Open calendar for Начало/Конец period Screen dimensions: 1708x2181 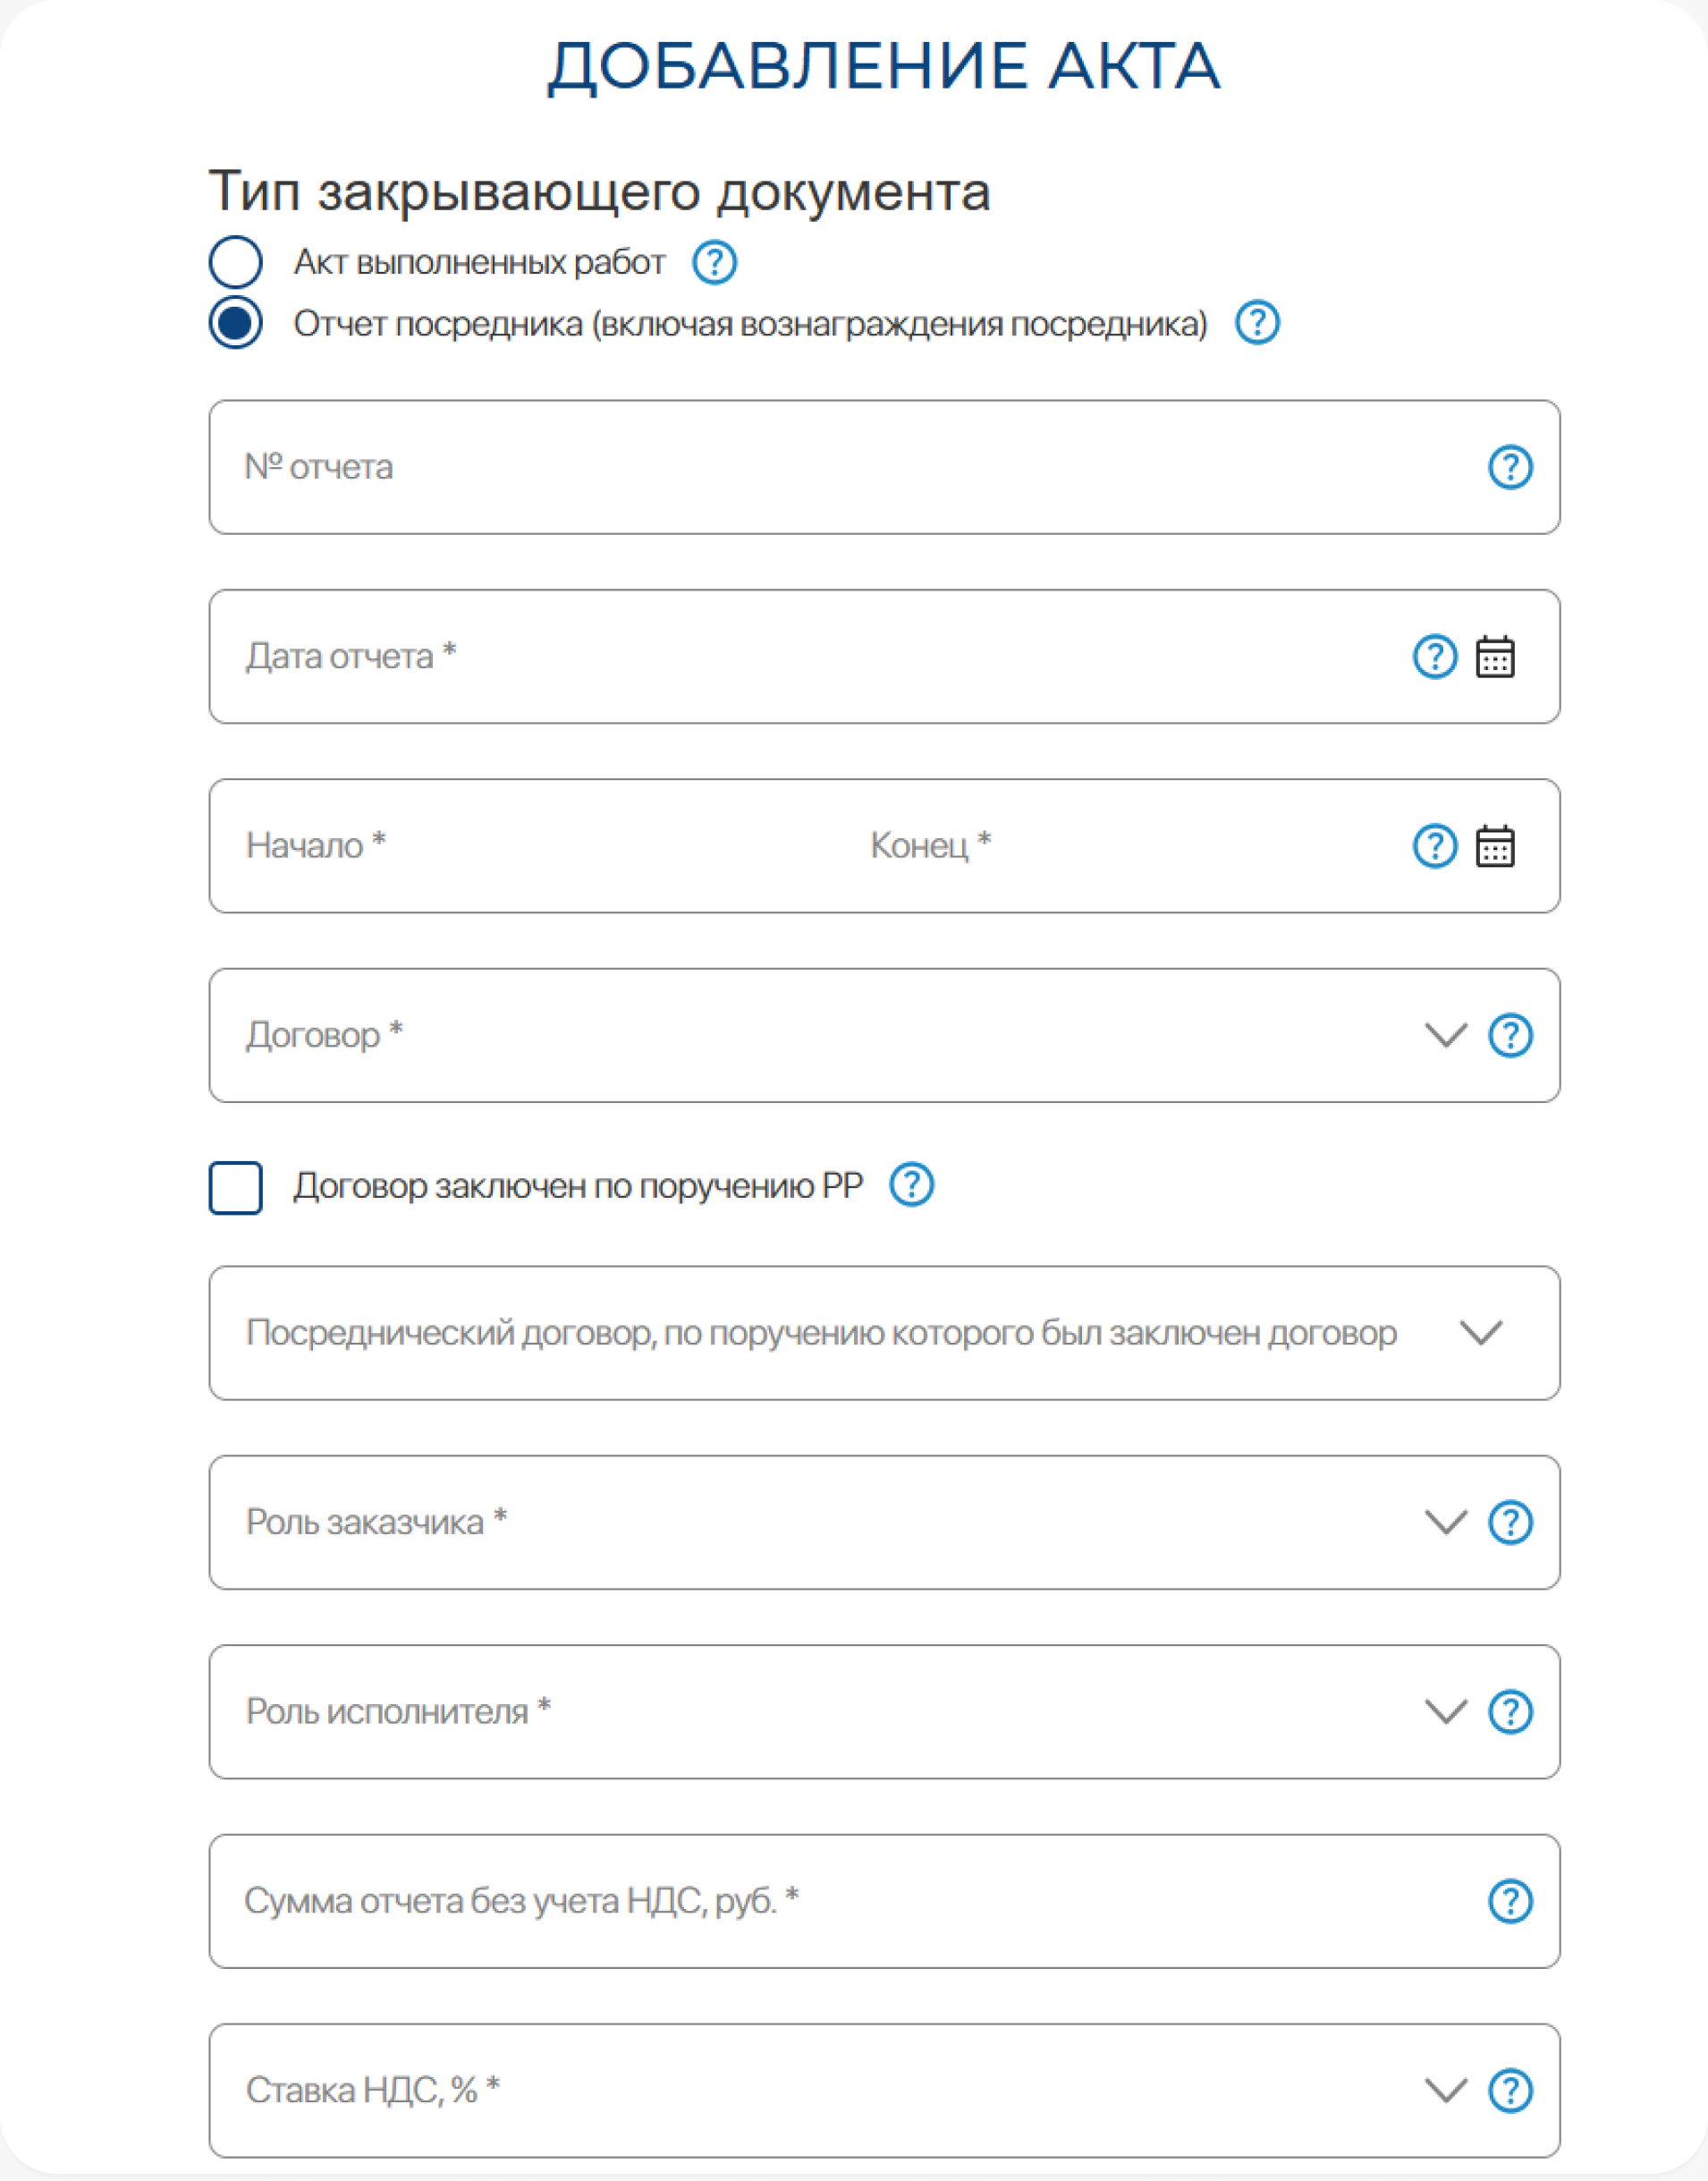(x=1494, y=846)
